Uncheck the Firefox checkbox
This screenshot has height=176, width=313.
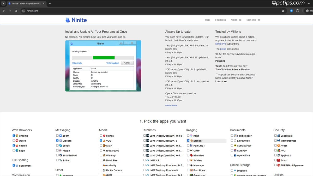14,145
